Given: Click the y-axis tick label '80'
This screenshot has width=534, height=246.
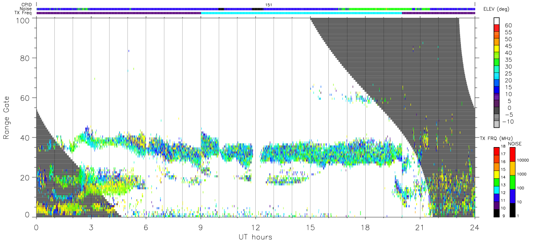Looking at the screenshot, I should coord(25,58).
